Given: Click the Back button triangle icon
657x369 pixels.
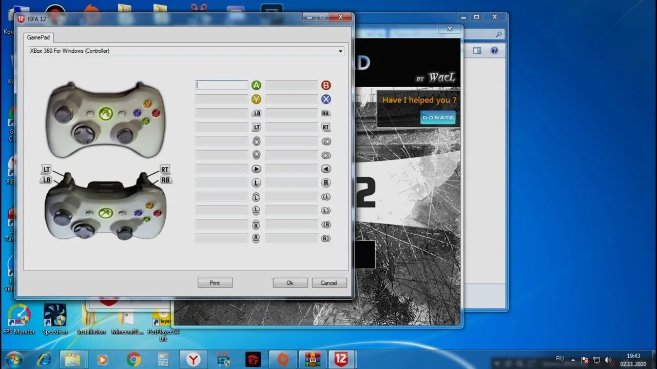Looking at the screenshot, I should [326, 169].
